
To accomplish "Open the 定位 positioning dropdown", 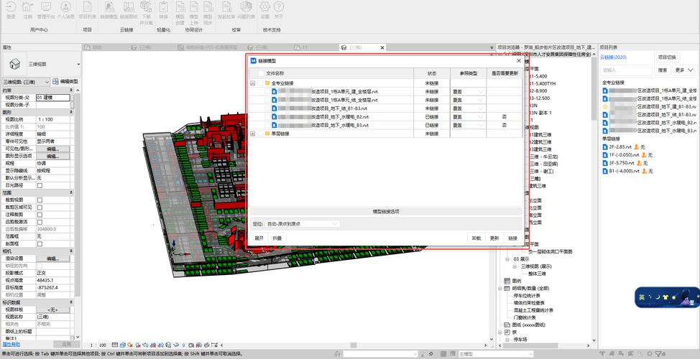I will point(302,224).
